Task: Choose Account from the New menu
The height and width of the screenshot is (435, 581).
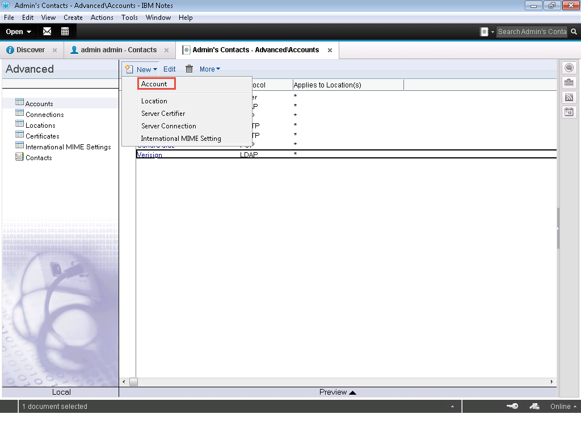Action: 154,84
